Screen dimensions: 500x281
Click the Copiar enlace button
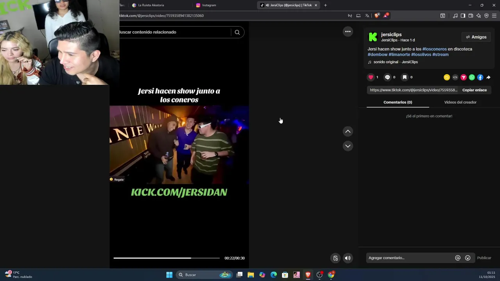coord(475,90)
